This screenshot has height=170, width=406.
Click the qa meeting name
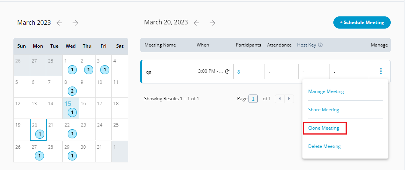pyautogui.click(x=149, y=72)
